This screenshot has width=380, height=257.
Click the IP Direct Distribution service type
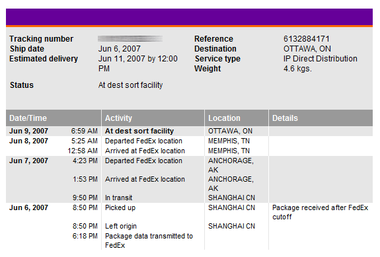321,59
